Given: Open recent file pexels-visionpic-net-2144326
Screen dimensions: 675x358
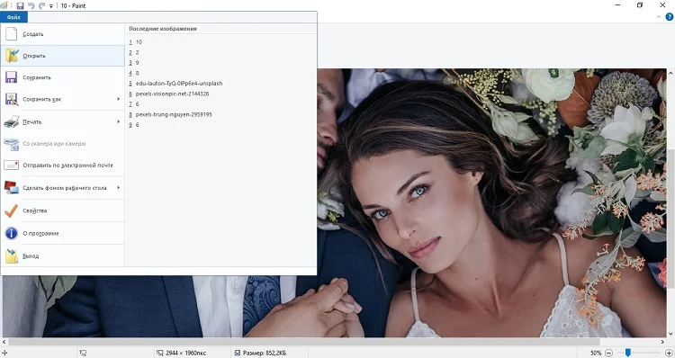Looking at the screenshot, I should (x=172, y=94).
